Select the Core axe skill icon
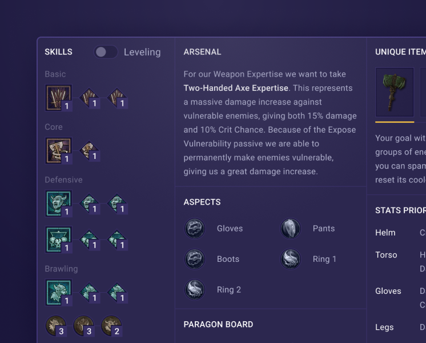Viewport: 426px width, 343px height. pos(58,151)
